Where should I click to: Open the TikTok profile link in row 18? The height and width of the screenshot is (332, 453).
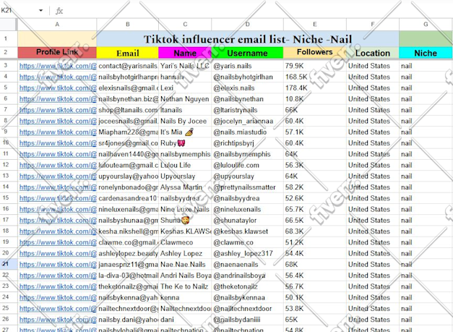point(58,231)
